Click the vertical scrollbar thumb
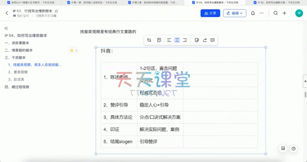 pyautogui.click(x=306, y=94)
